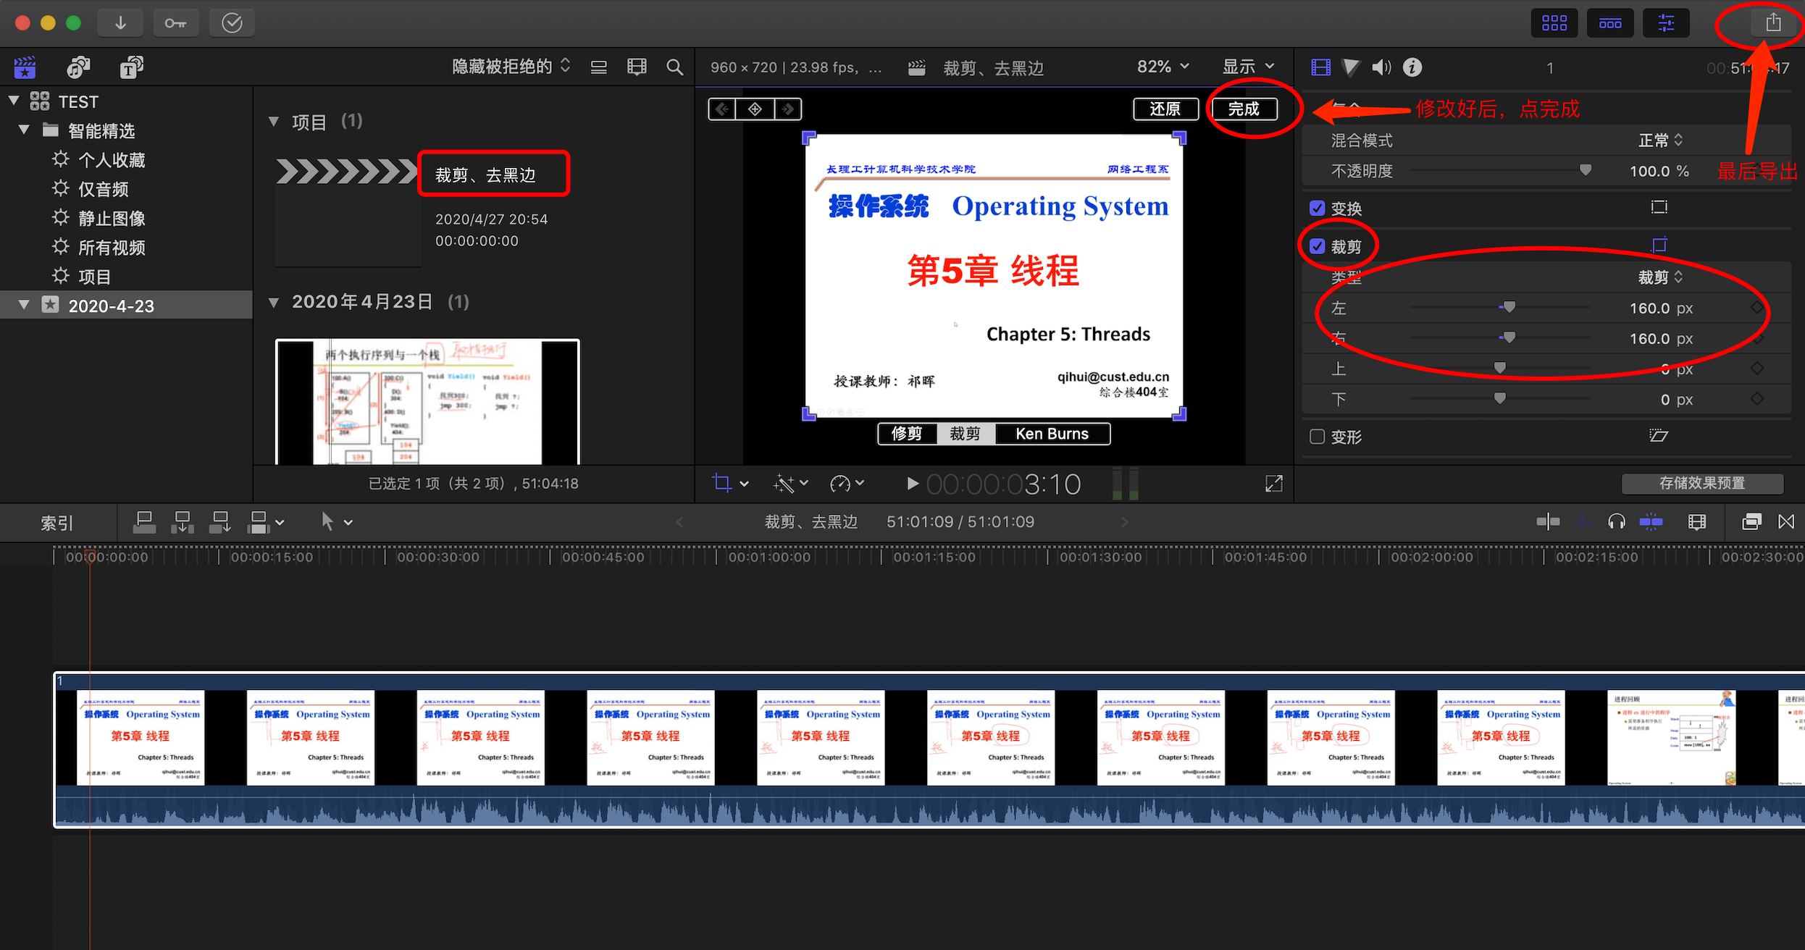
Task: Open crop 类型 裁剪 dropdown
Action: pos(1660,277)
